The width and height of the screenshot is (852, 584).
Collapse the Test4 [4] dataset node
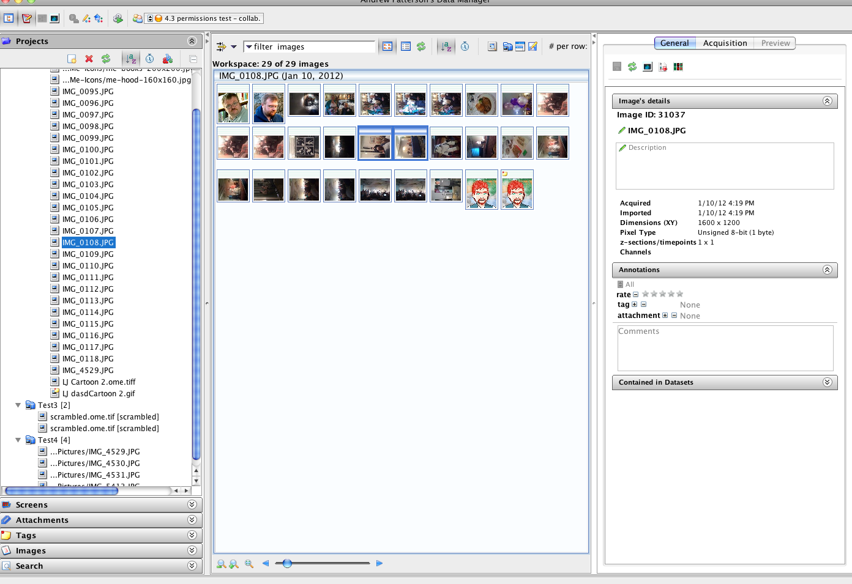pyautogui.click(x=18, y=440)
